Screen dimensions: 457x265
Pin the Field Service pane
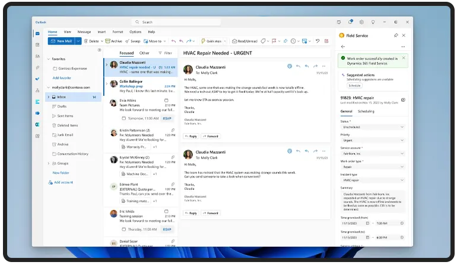[396, 35]
